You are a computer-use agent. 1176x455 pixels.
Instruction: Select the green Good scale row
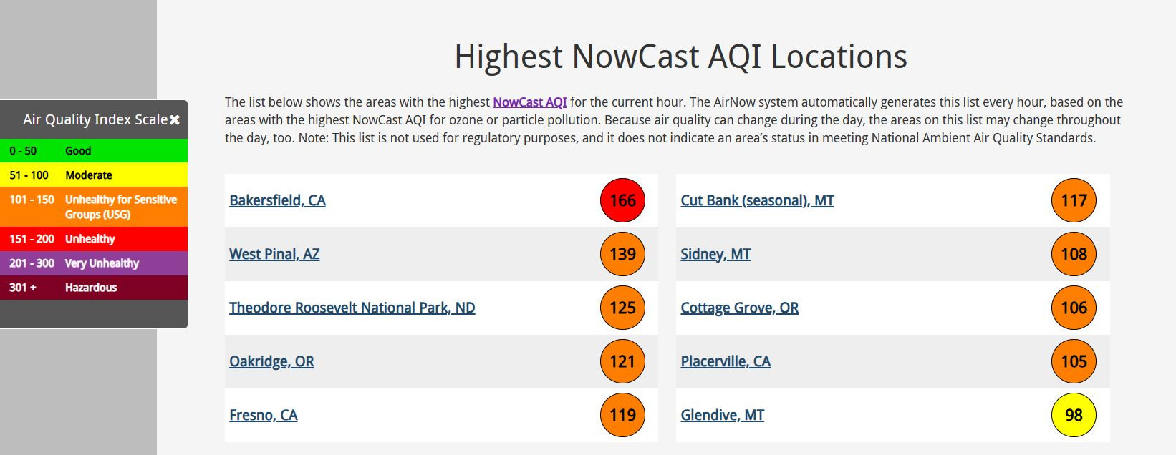pyautogui.click(x=94, y=151)
